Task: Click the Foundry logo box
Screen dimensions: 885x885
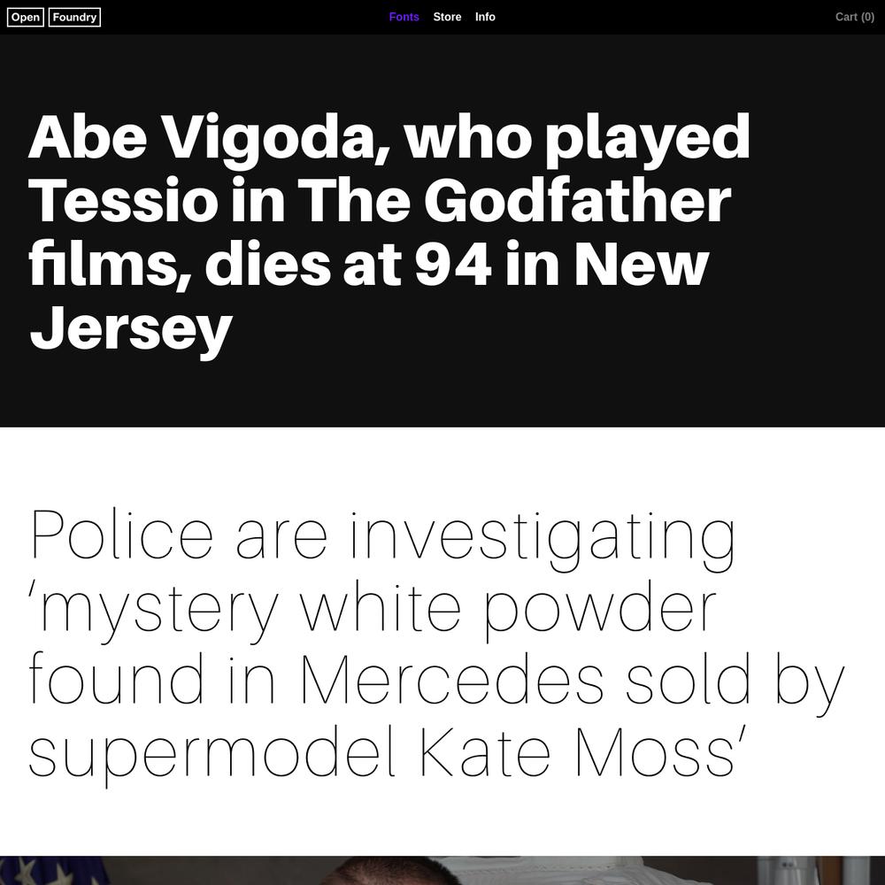Action: coord(74,17)
